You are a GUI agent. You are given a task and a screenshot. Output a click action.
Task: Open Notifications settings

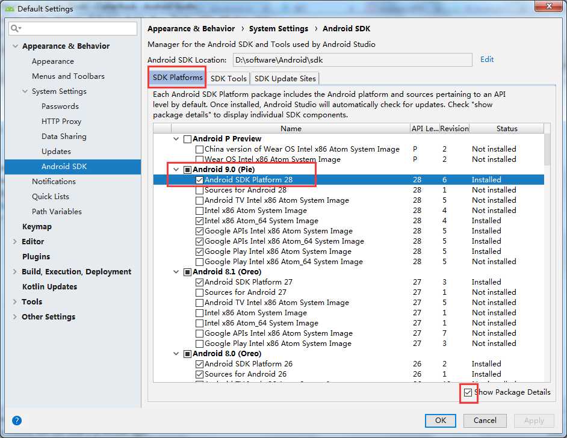tap(54, 182)
